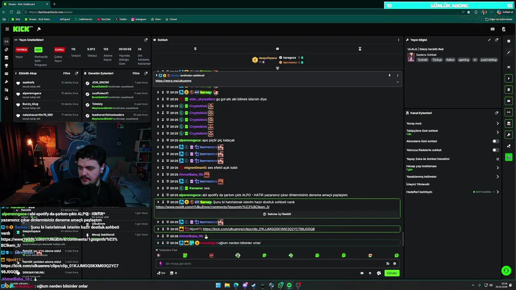Open the kick.com ulkuemre clip link

pos(258,229)
